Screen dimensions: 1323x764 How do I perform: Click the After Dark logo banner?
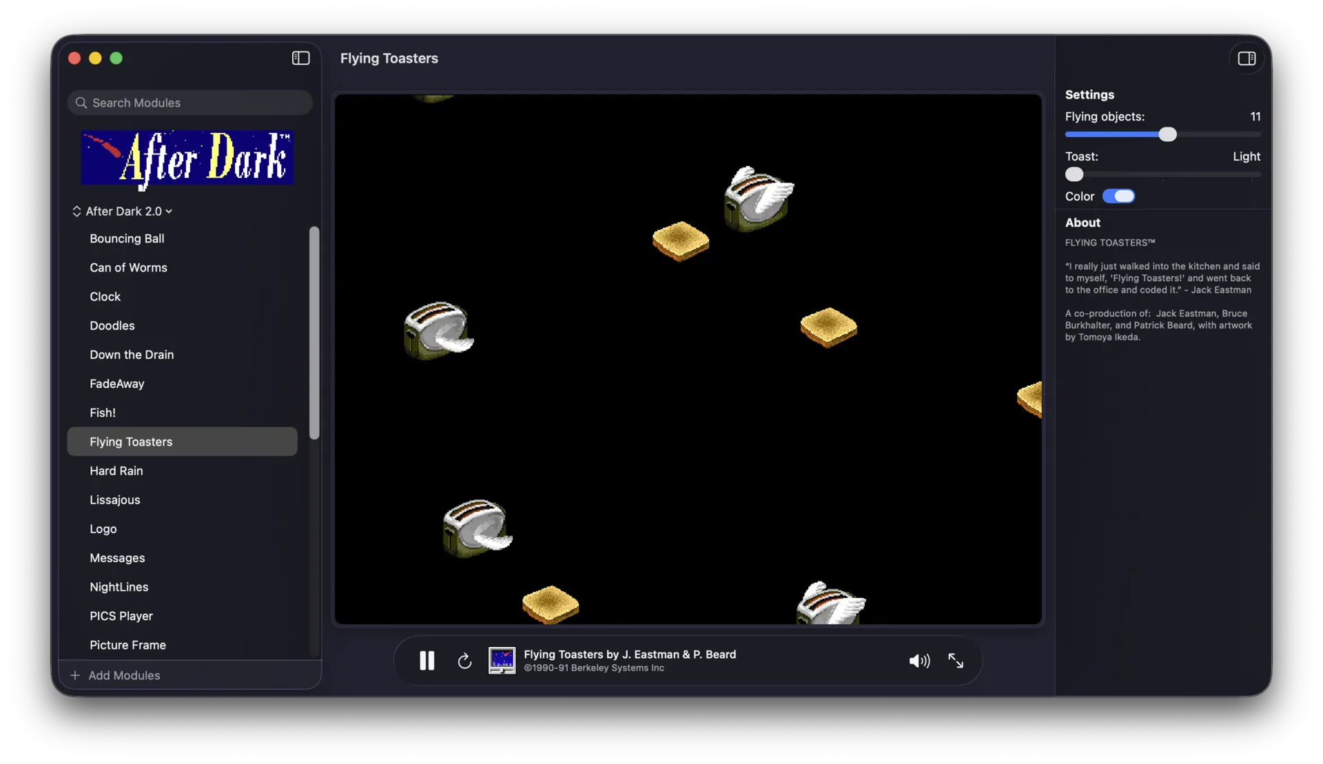(187, 159)
